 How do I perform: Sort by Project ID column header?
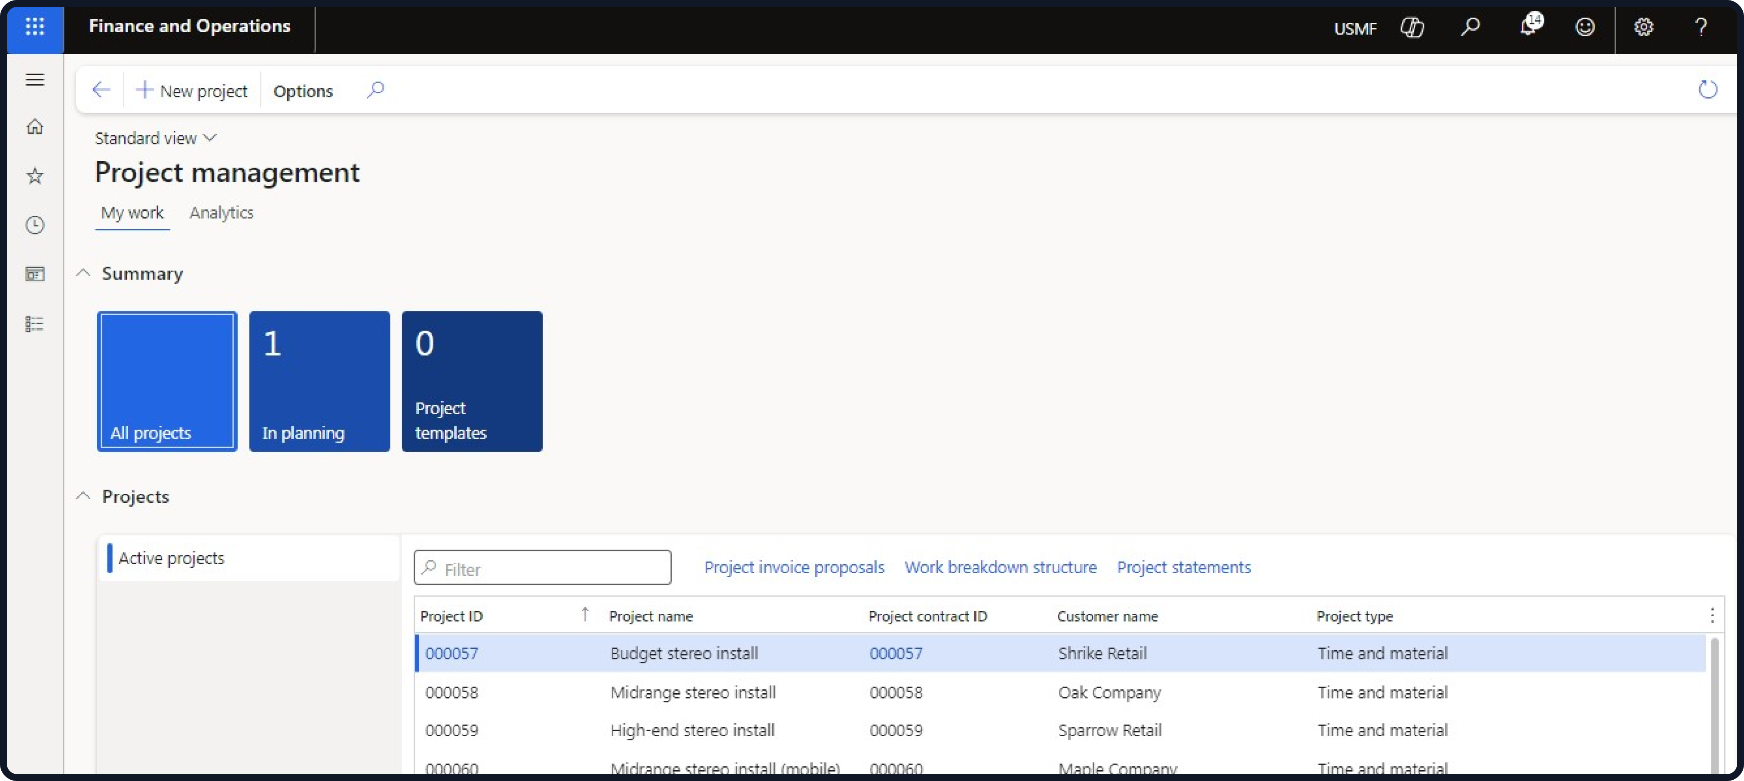click(x=451, y=616)
